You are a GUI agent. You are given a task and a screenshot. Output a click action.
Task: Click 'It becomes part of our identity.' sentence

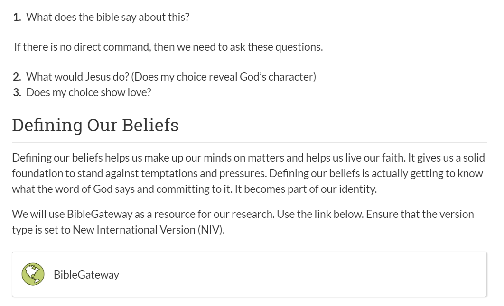(x=305, y=189)
